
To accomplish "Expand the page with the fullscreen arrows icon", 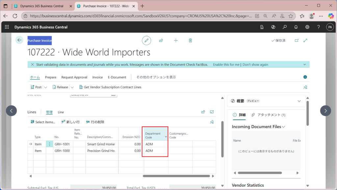I will (x=305, y=41).
